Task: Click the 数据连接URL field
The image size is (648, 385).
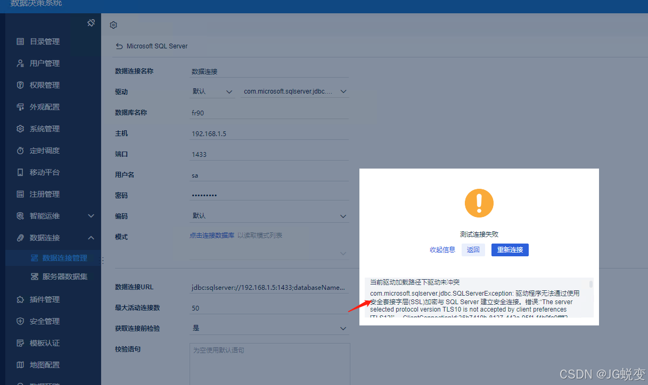Action: [x=269, y=287]
